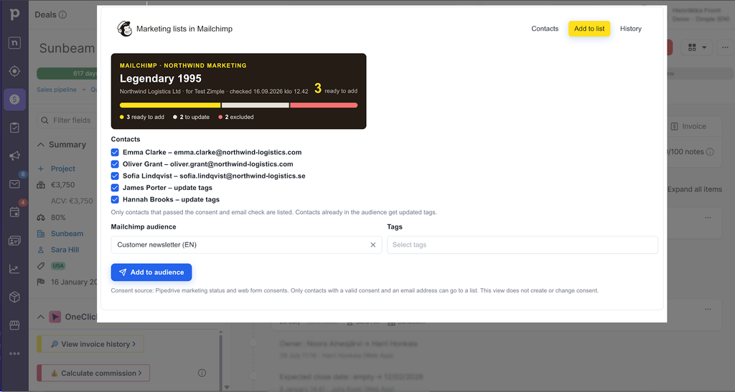Image resolution: width=735 pixels, height=392 pixels.
Task: Collapse the OneClick section
Action: tap(41, 317)
